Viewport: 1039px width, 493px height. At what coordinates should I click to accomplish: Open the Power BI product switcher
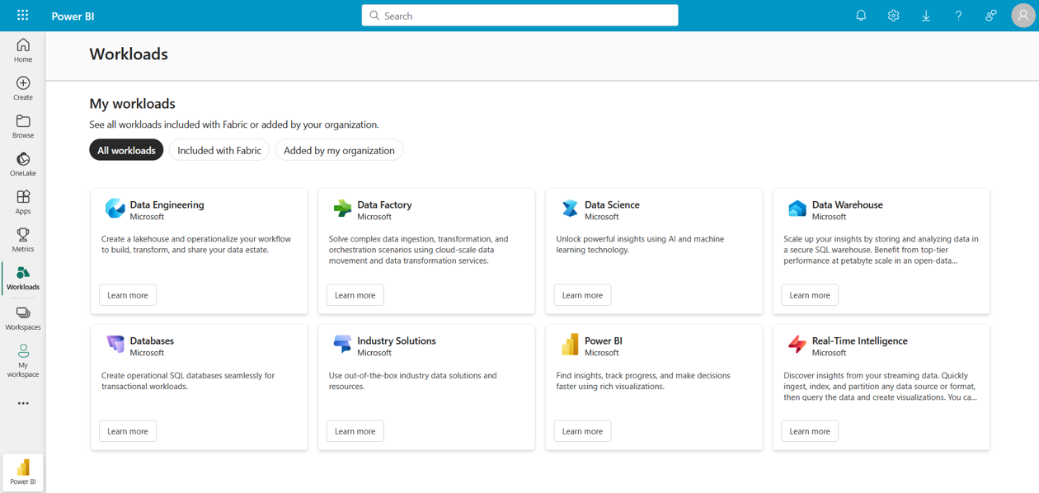[x=22, y=472]
